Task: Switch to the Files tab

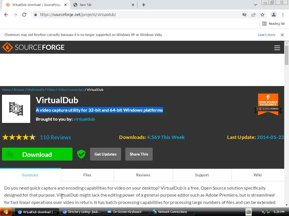Action: click(x=87, y=175)
